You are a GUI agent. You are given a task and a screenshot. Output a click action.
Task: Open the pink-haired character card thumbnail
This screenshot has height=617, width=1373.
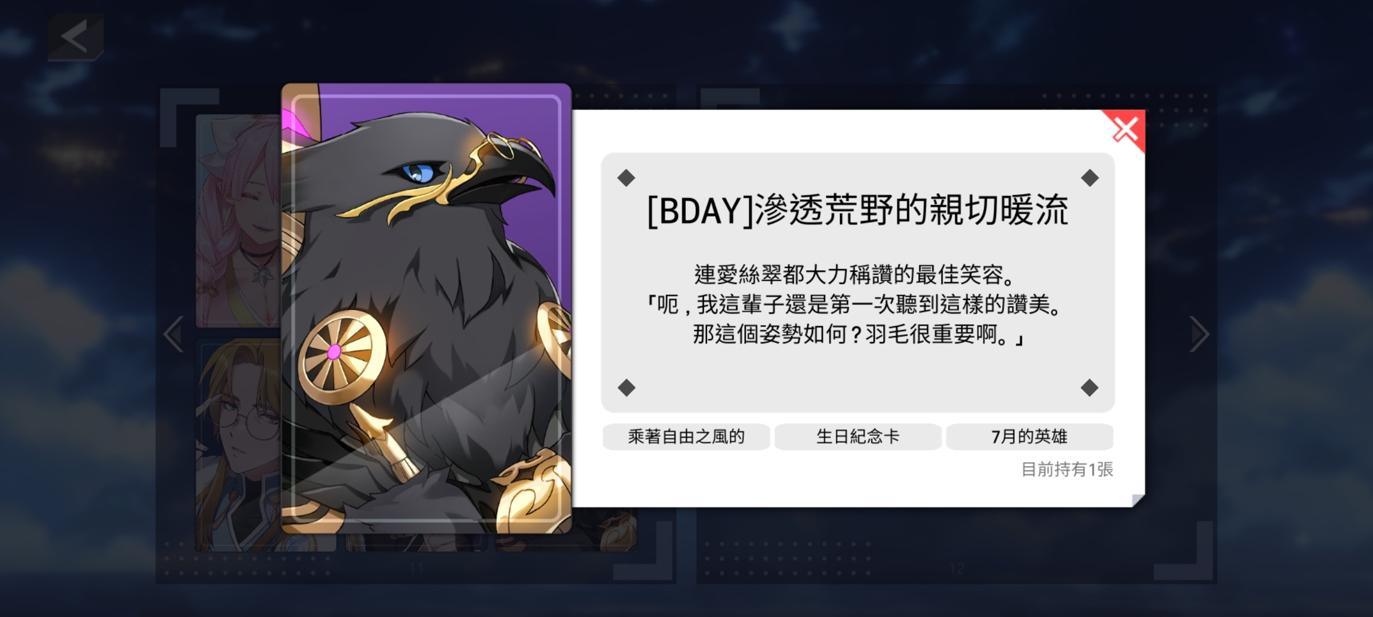click(239, 221)
